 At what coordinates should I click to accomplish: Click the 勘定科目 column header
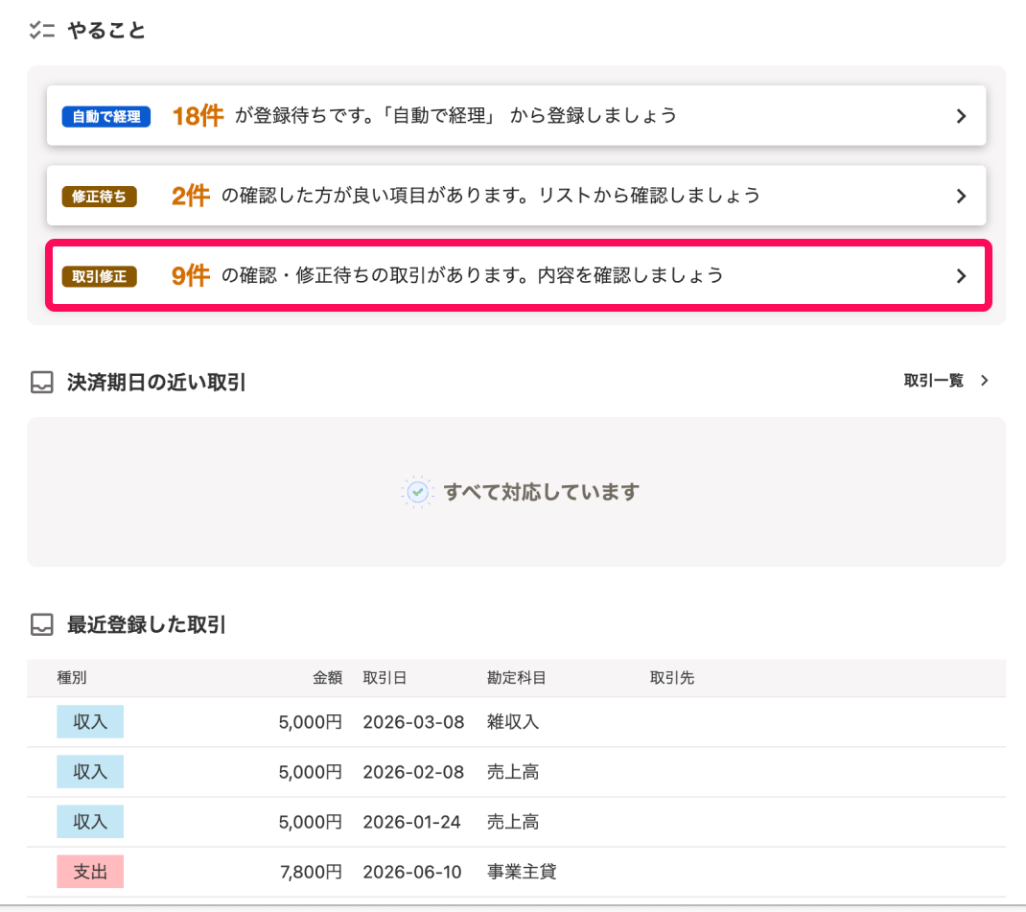coord(516,678)
